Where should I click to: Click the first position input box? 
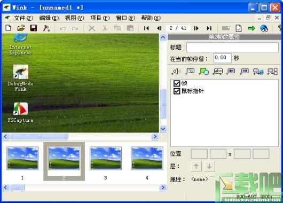pyautogui.click(x=199, y=154)
